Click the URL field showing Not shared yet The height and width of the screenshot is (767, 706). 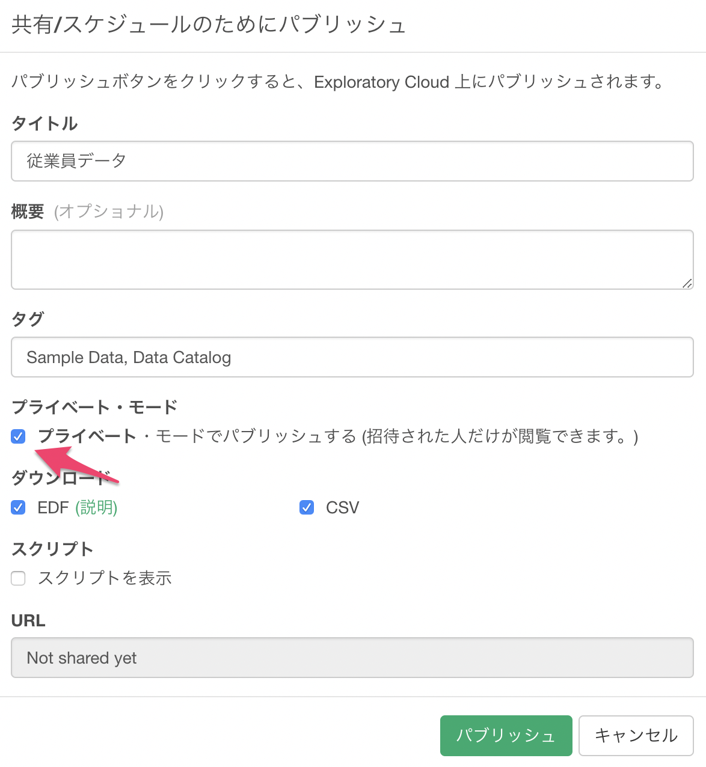352,658
